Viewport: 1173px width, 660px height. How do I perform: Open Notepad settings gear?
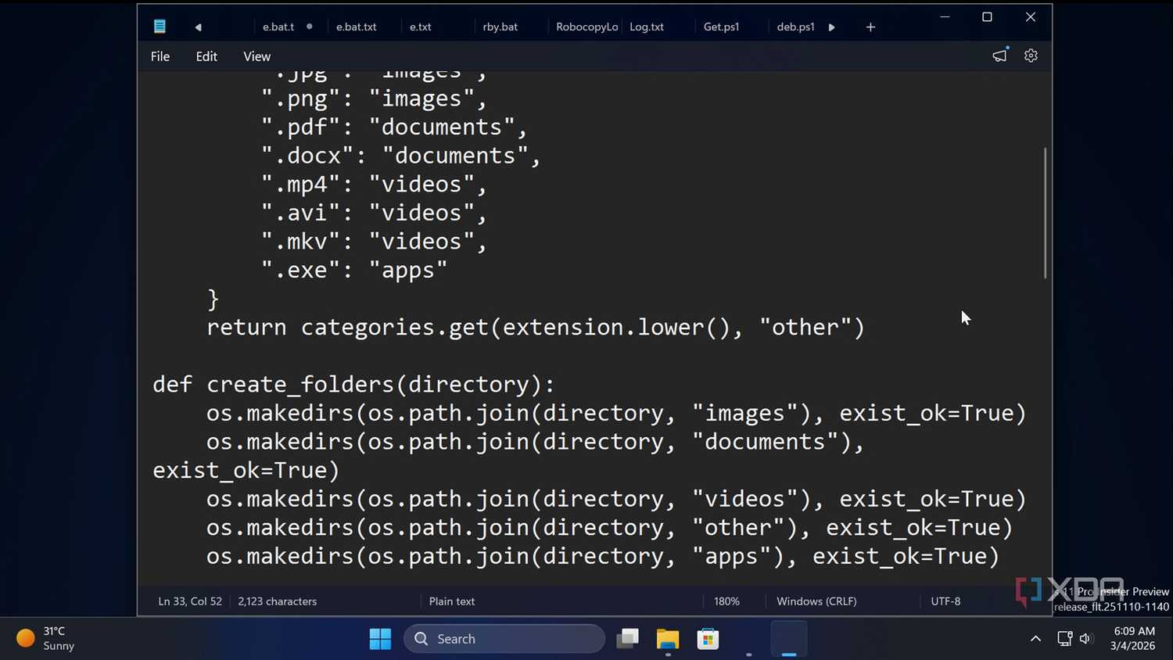1031,56
